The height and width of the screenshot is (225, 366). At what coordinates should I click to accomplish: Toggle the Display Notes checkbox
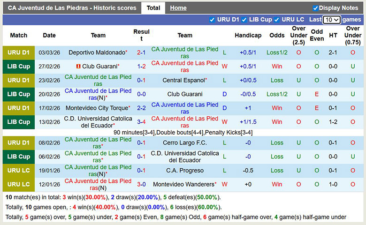coord(315,8)
